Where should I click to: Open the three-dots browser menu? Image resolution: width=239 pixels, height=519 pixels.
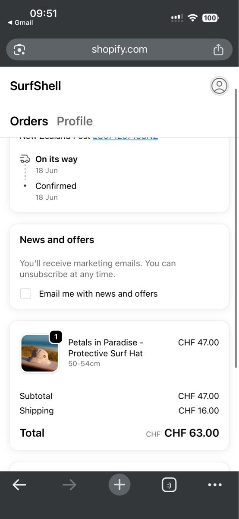pyautogui.click(x=215, y=485)
